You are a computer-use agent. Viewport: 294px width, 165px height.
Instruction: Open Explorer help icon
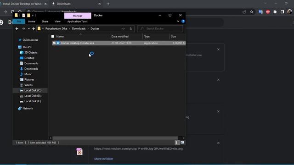(x=183, y=22)
